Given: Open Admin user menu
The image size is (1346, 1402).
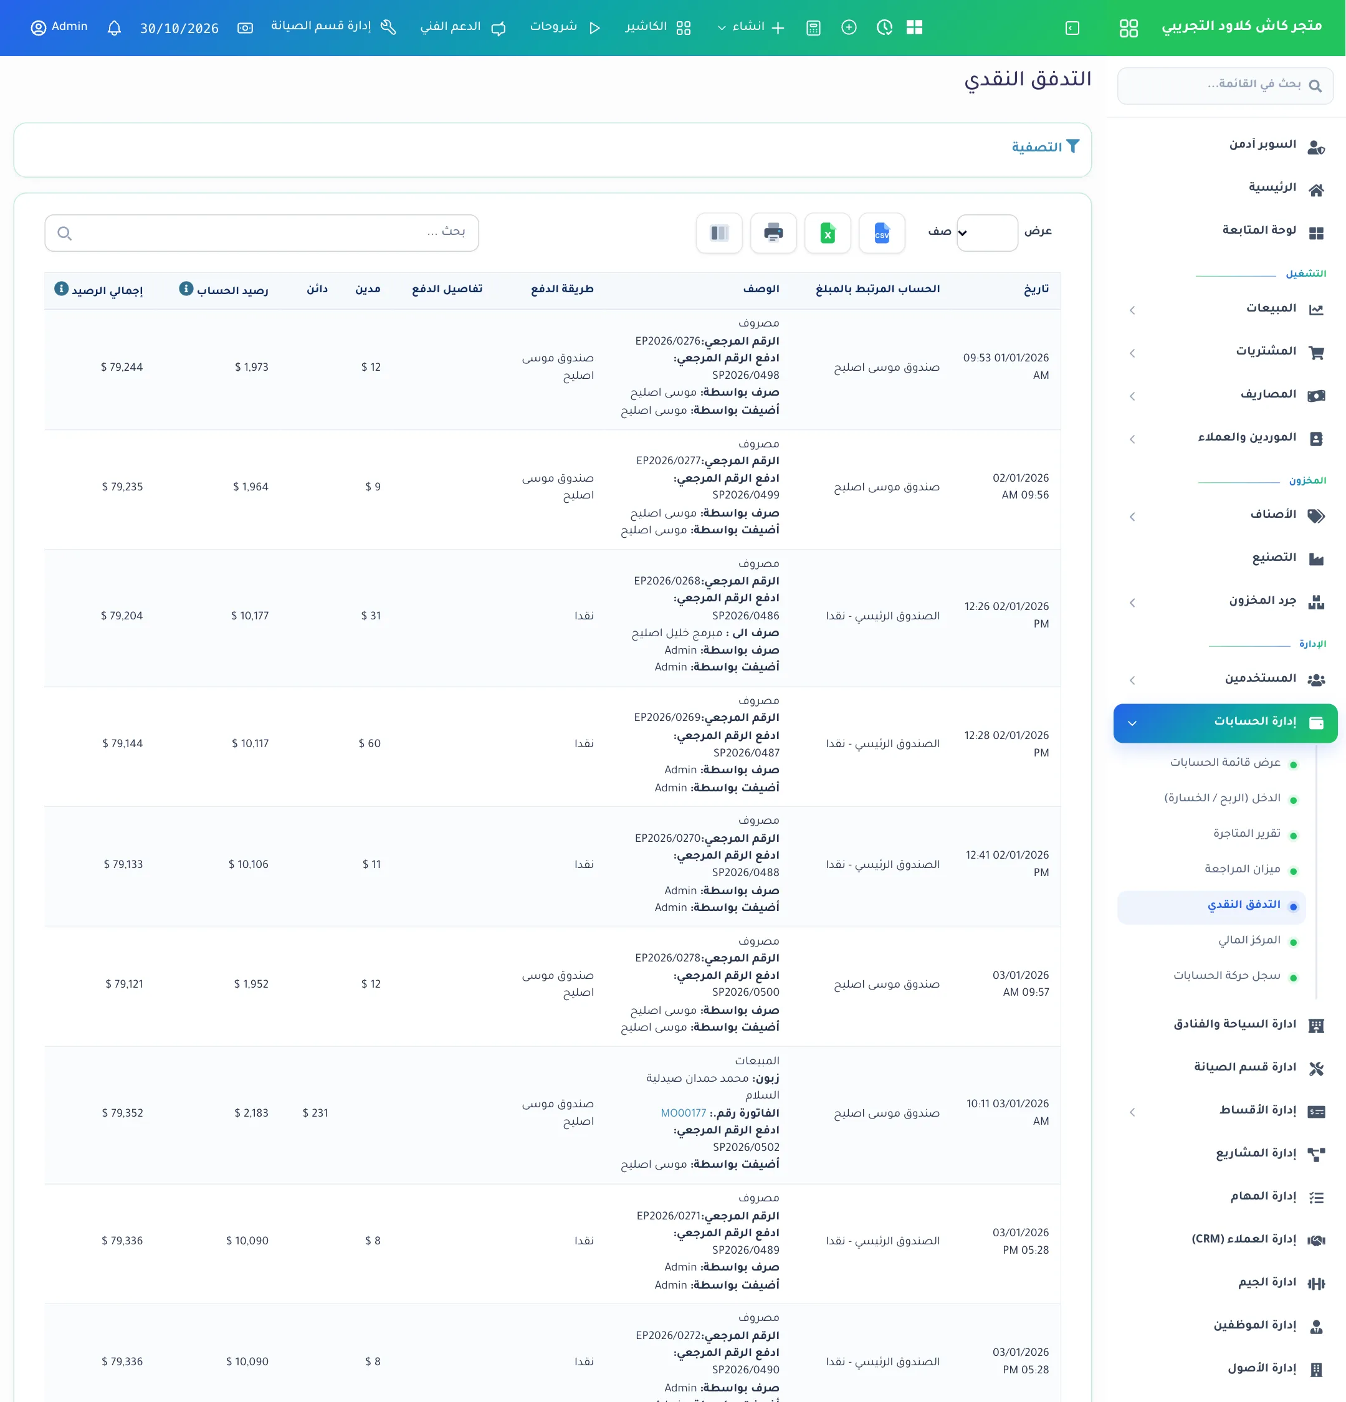Looking at the screenshot, I should pyautogui.click(x=59, y=27).
